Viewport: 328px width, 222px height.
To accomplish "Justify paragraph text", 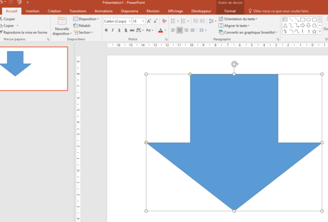I will coord(192,30).
